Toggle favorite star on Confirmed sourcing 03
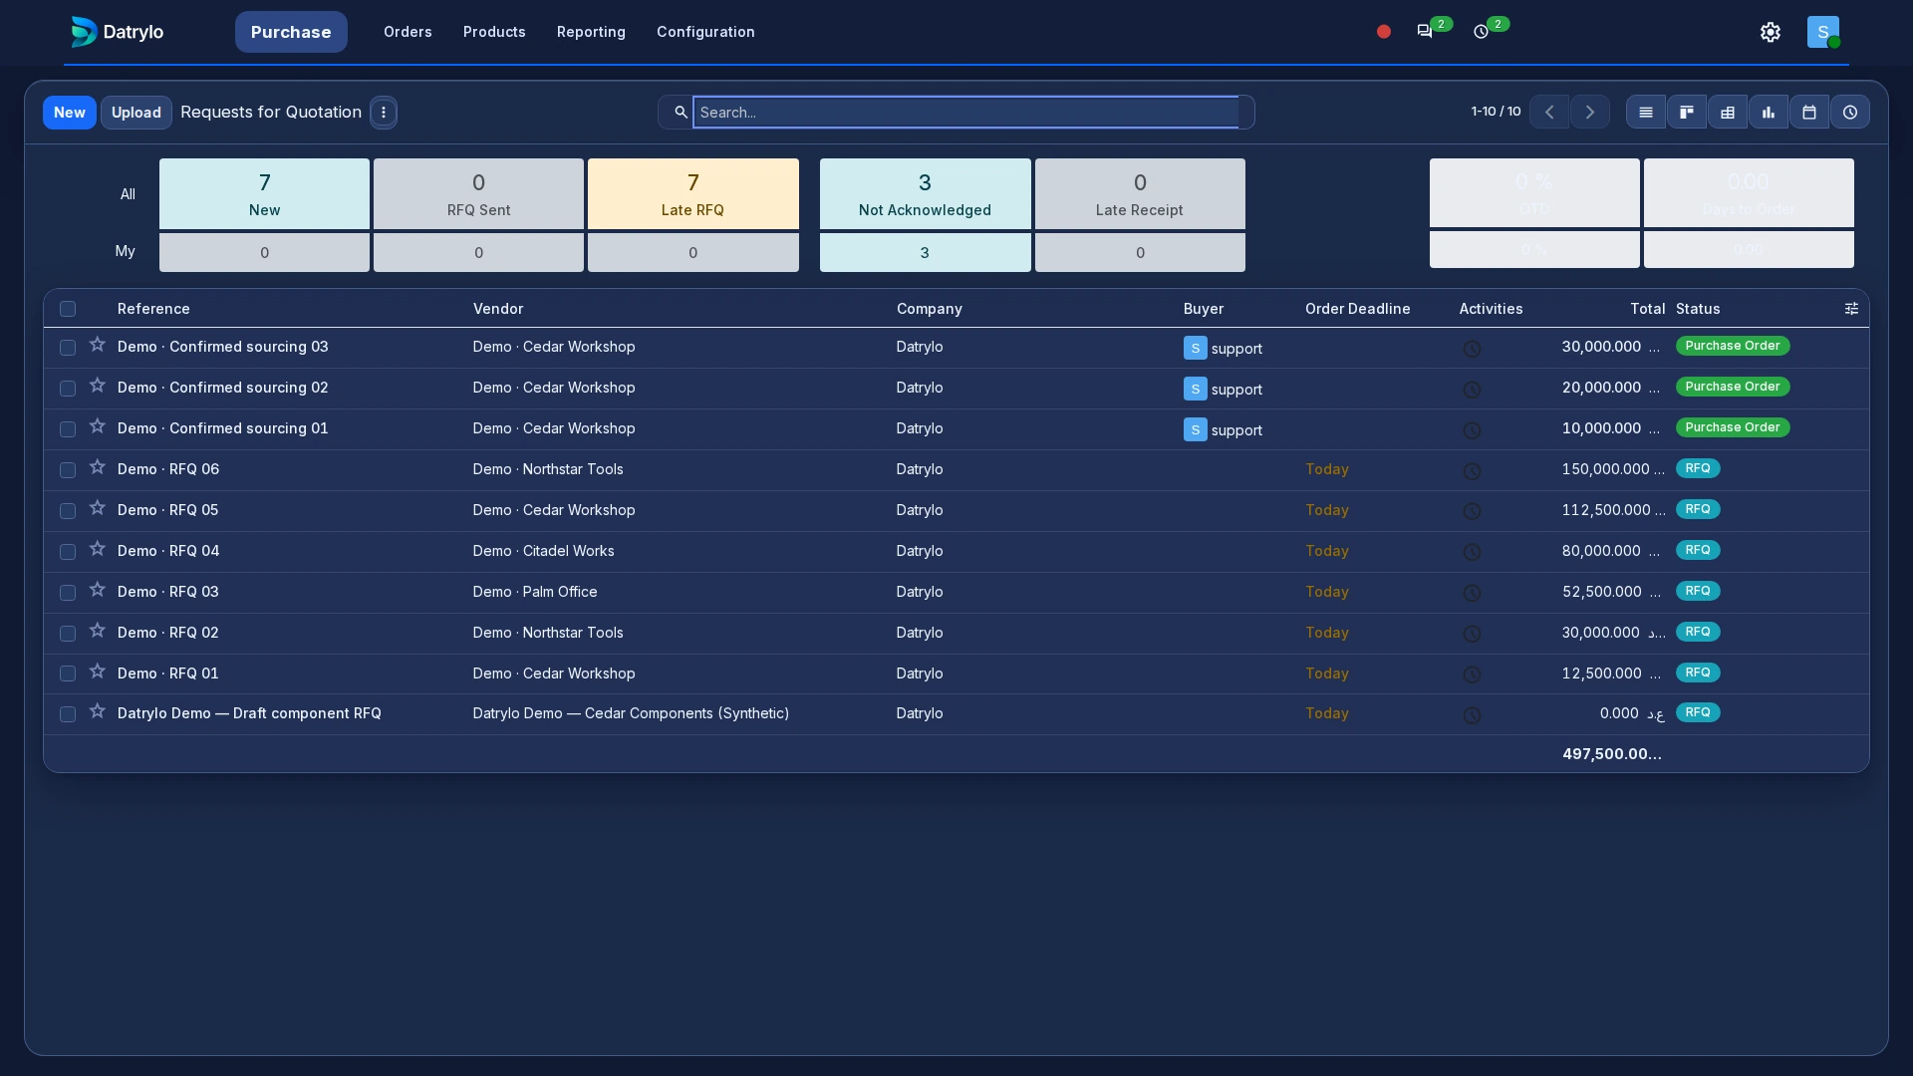The image size is (1913, 1076). click(97, 345)
